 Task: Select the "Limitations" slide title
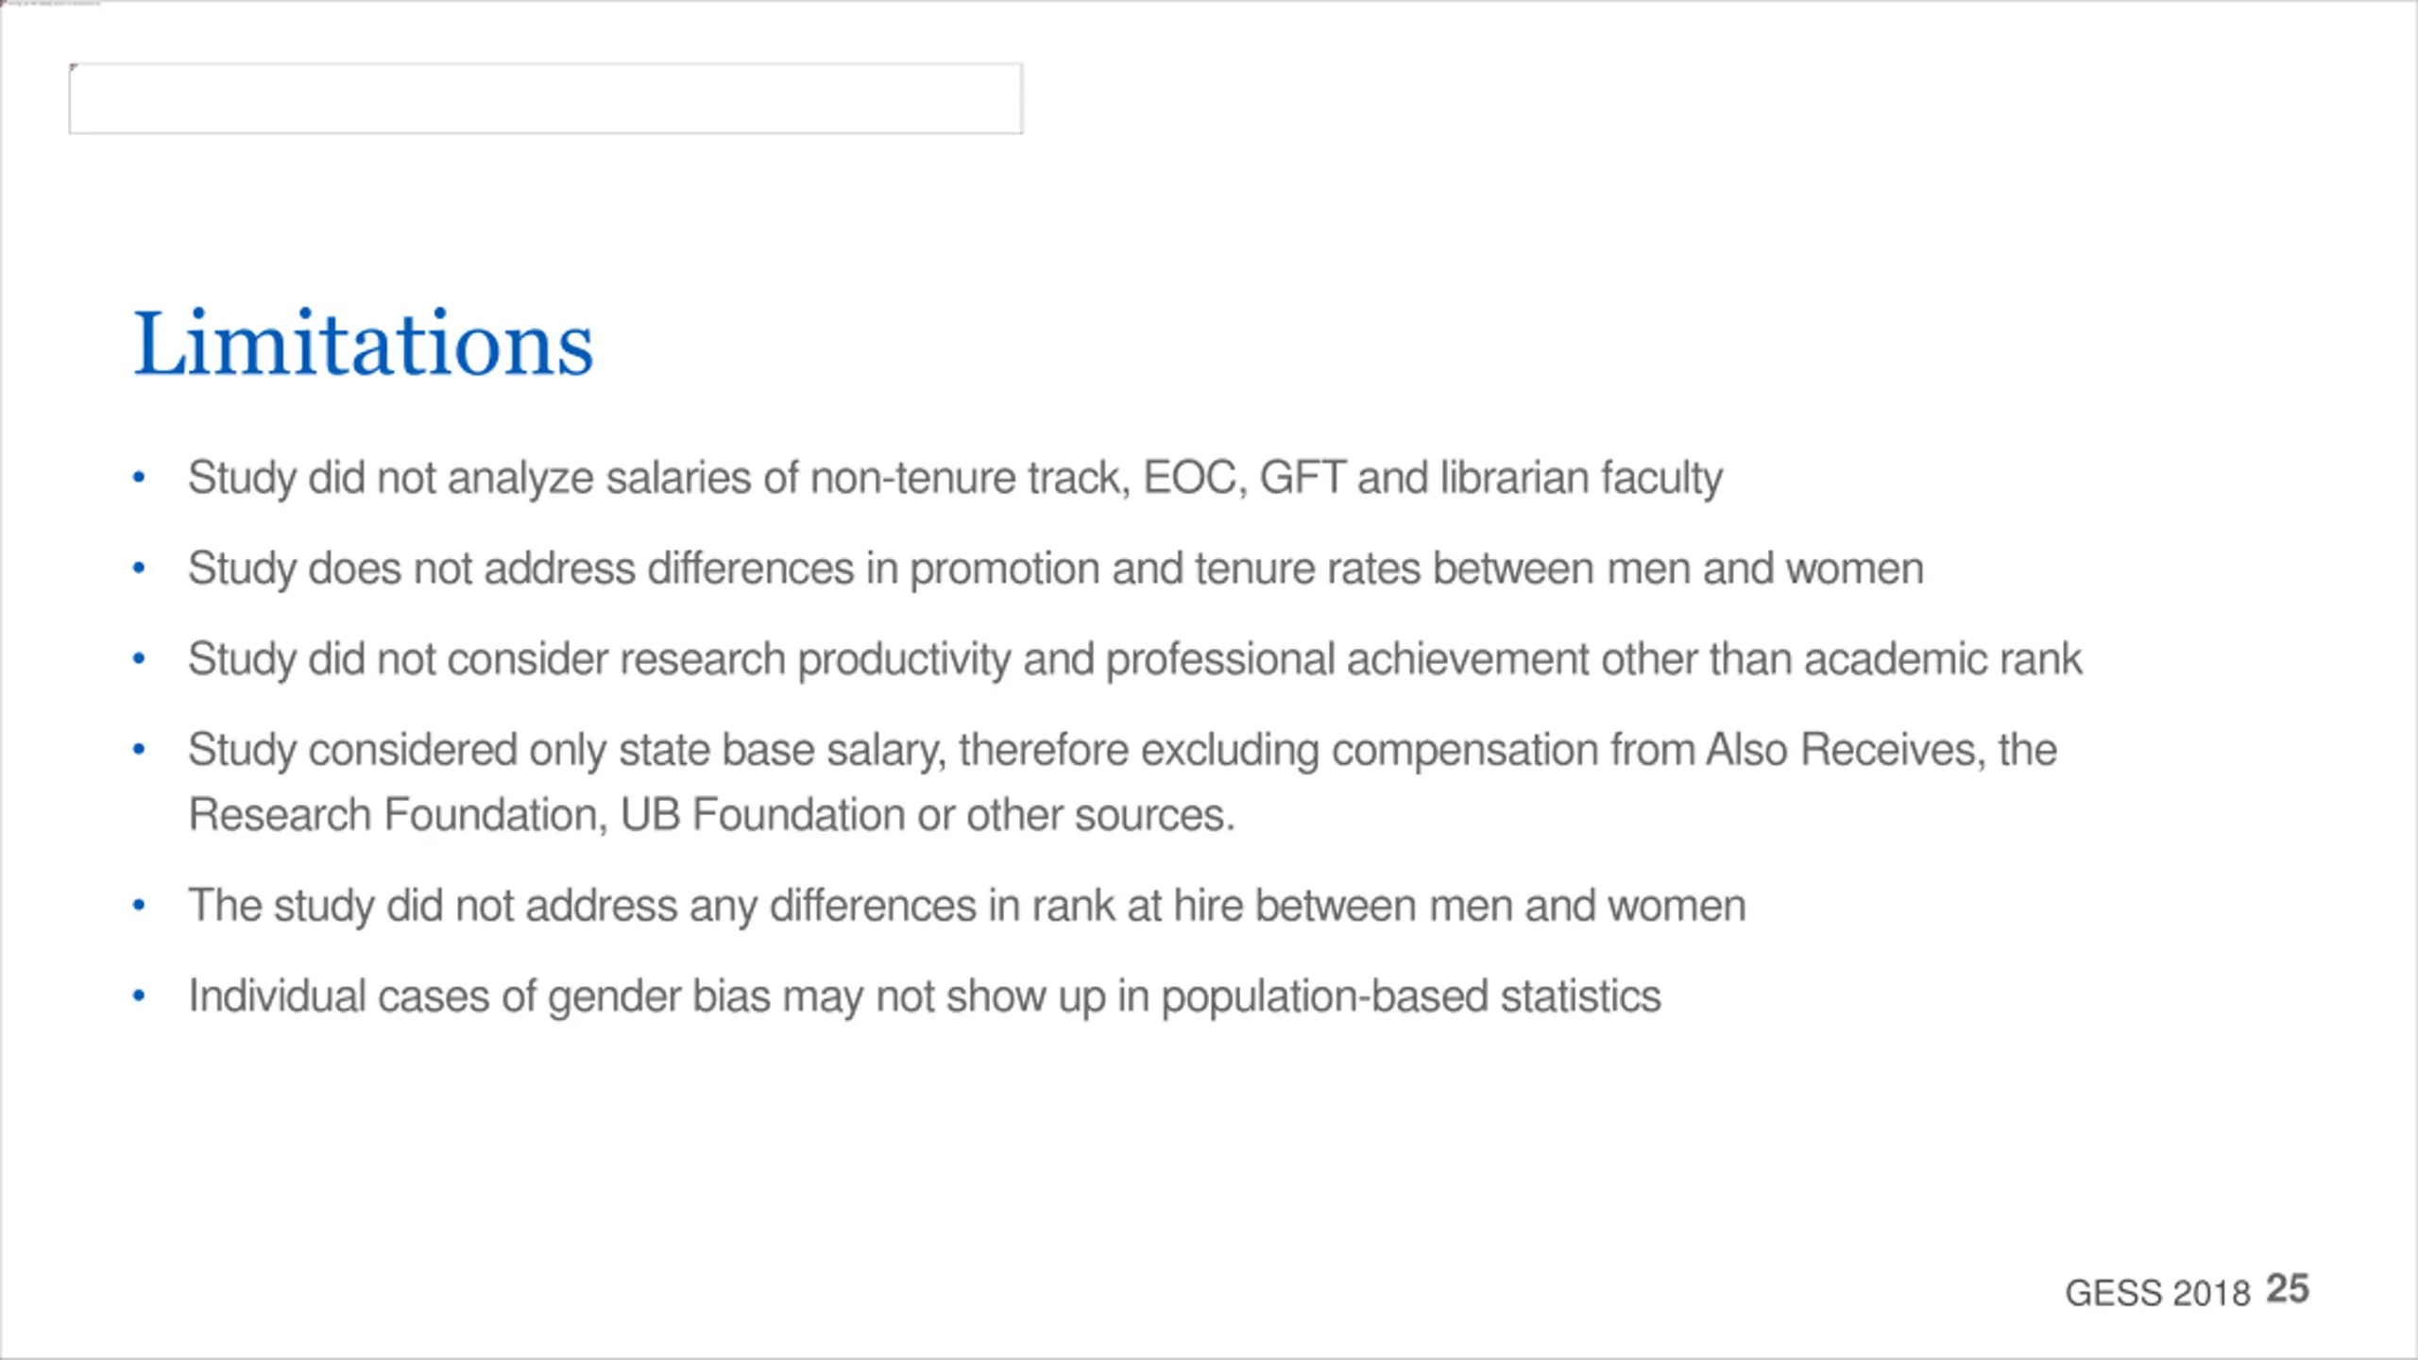click(x=364, y=344)
